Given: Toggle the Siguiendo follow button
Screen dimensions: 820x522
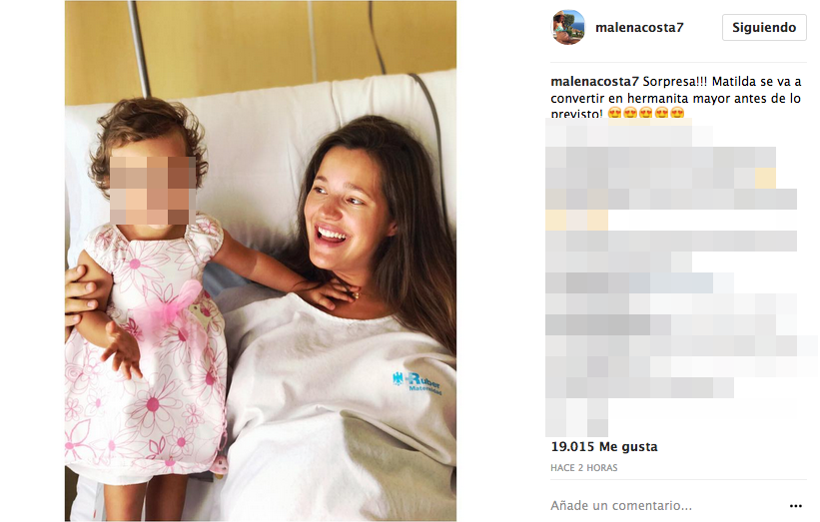Looking at the screenshot, I should tap(764, 27).
